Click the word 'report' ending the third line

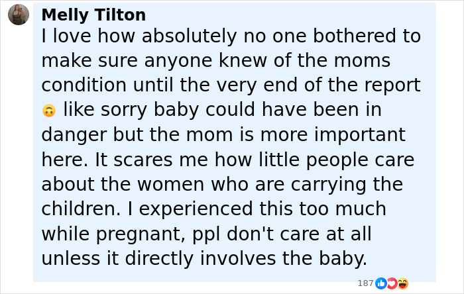tap(392, 85)
